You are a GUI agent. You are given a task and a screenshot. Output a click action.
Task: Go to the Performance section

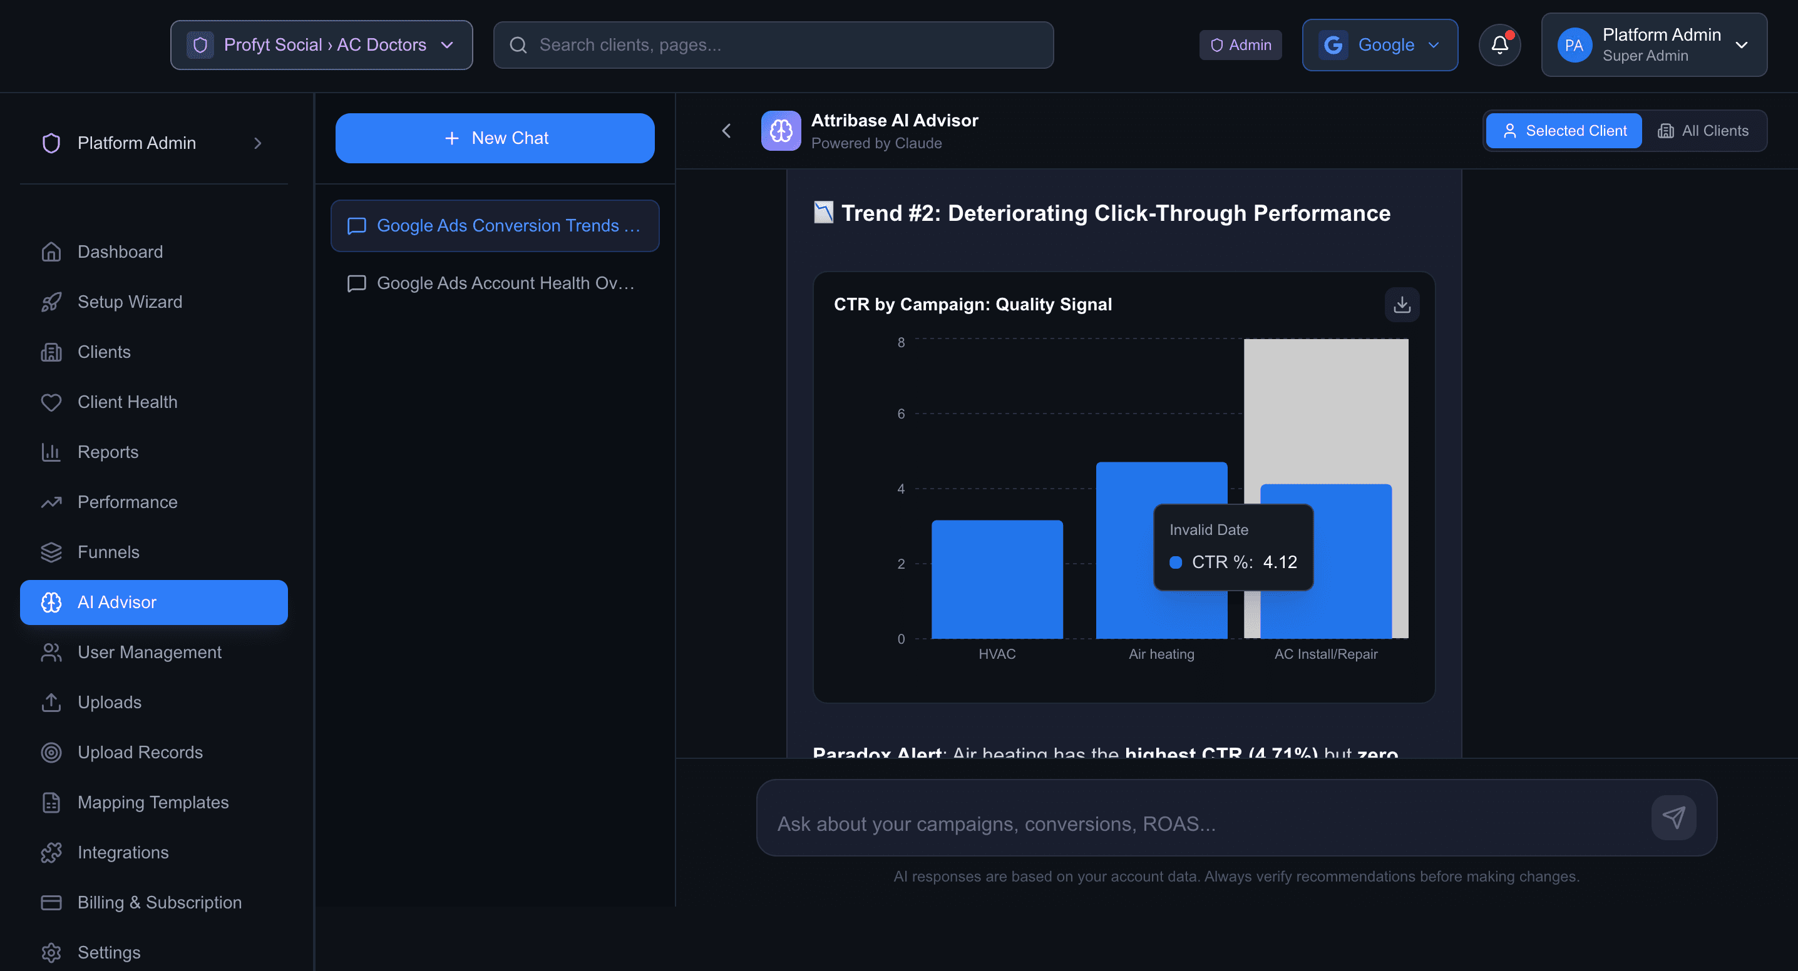(153, 502)
